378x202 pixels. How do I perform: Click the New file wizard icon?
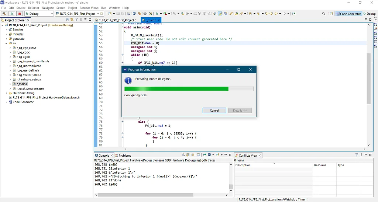(x=110, y=14)
